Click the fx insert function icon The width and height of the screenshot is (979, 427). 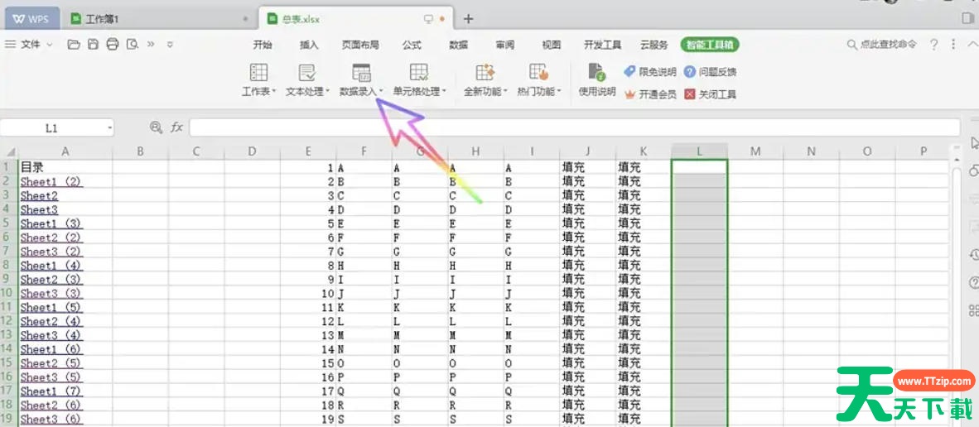click(176, 127)
